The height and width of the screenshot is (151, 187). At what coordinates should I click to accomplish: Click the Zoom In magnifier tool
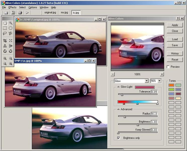point(5,58)
